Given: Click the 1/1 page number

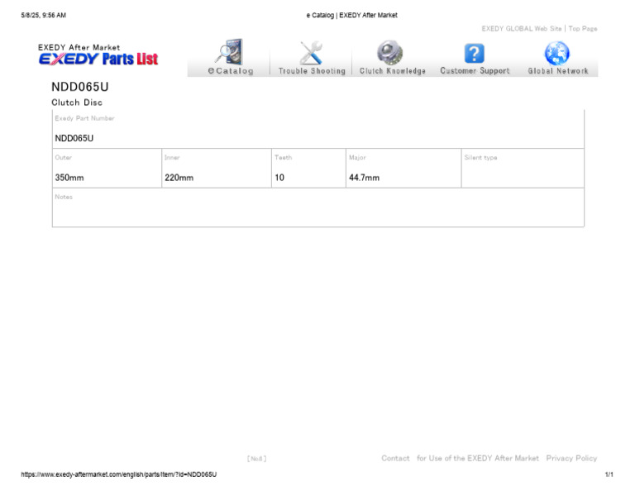Looking at the screenshot, I should 609,474.
